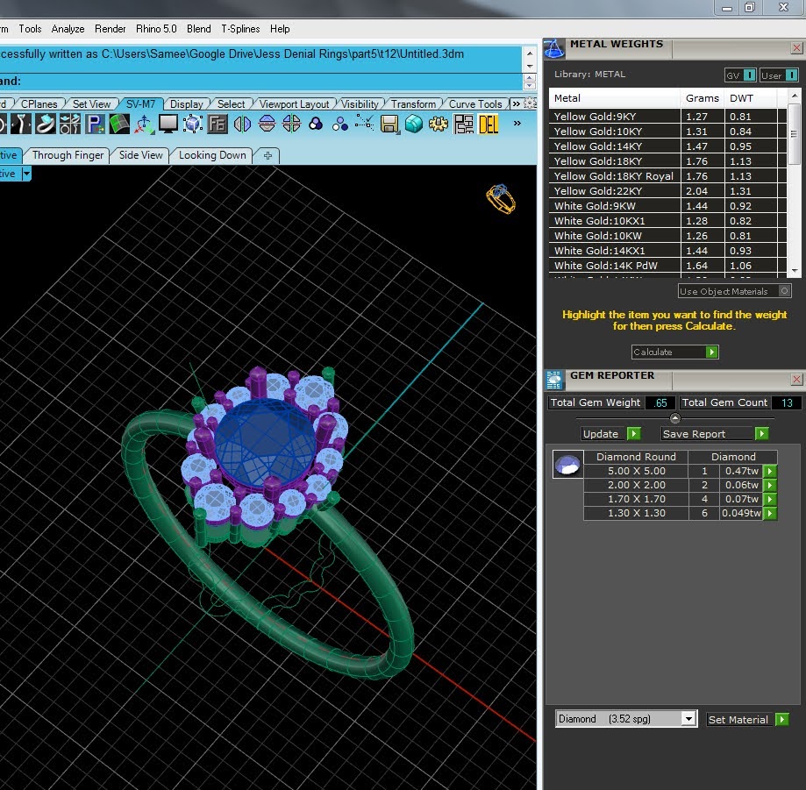Click the horizontal mirror symmetry icon
The width and height of the screenshot is (806, 790).
[x=267, y=124]
